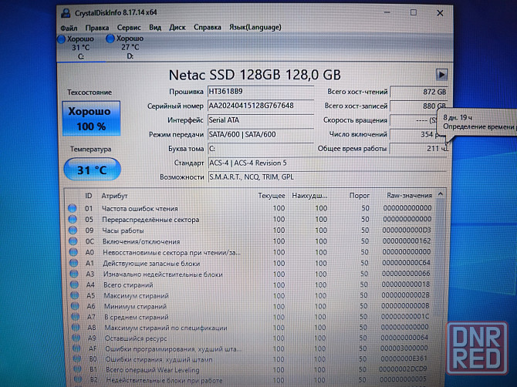Click raw value 000000000162 of Включения/отключения
The image size is (517, 387).
407,241
